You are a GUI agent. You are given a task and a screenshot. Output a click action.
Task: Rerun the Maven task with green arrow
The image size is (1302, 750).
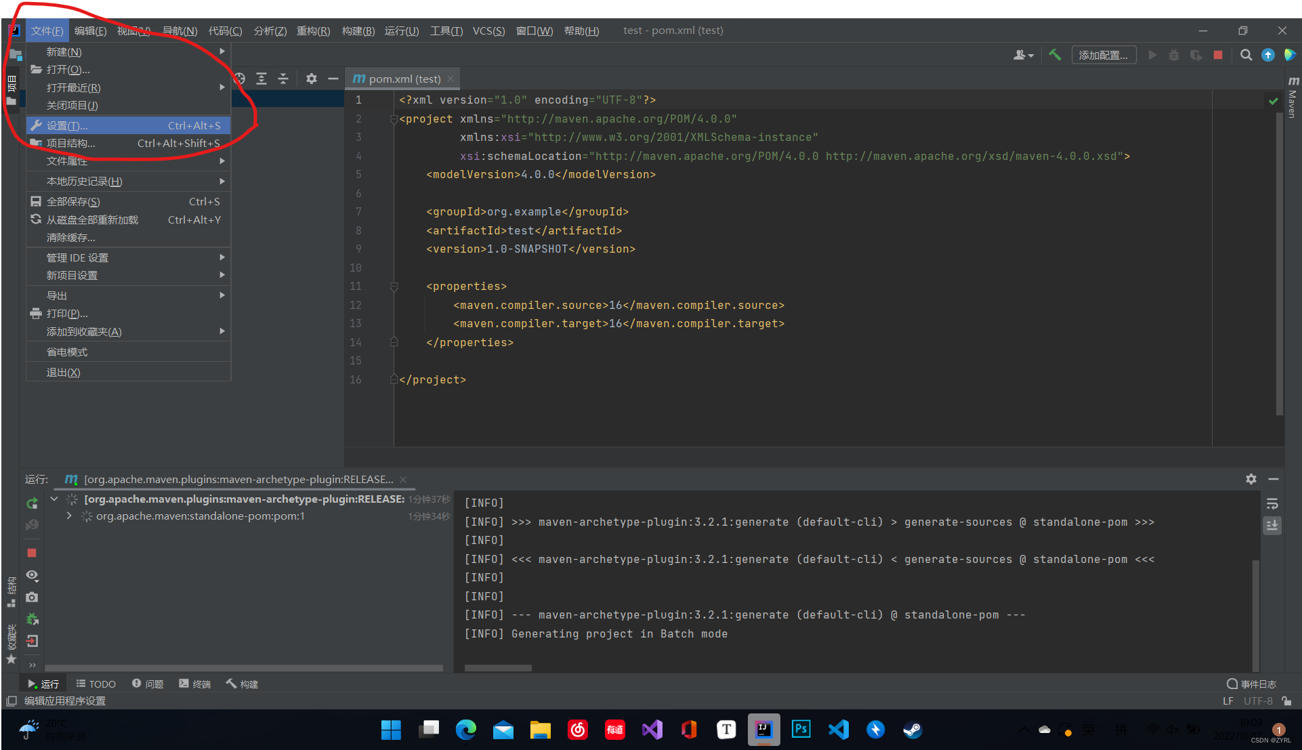point(32,503)
